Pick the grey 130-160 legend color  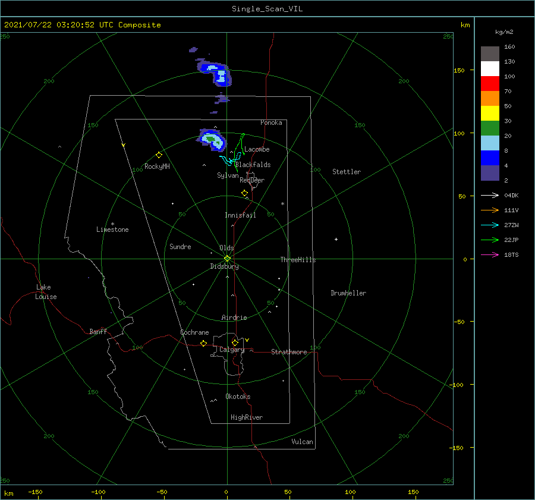(x=490, y=54)
